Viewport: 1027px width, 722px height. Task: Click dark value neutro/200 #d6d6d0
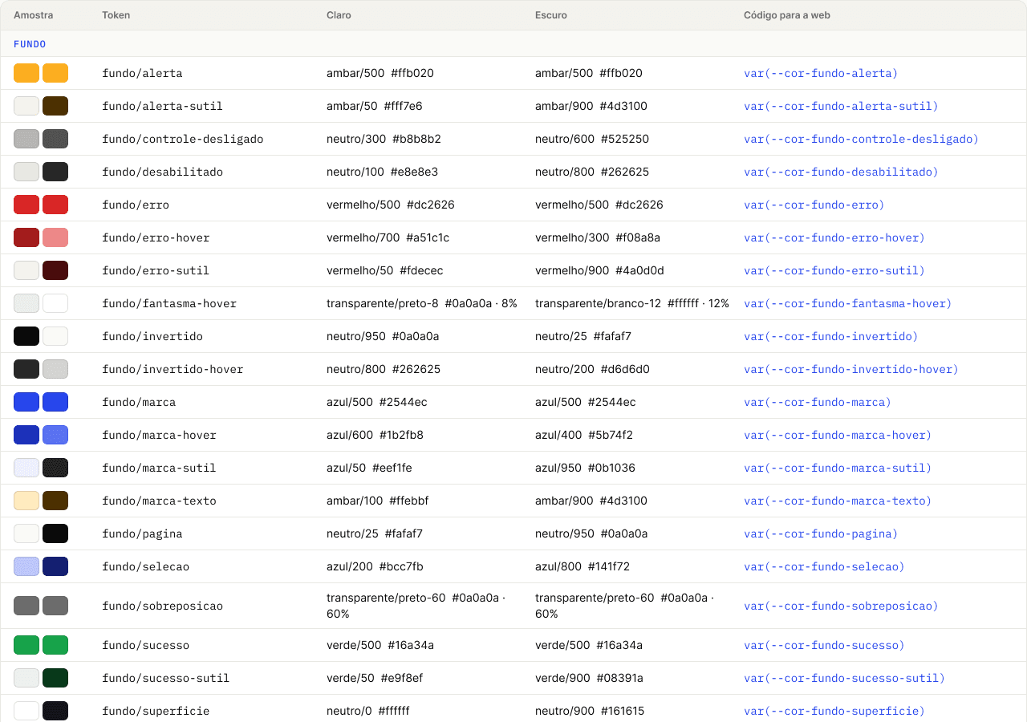point(592,369)
